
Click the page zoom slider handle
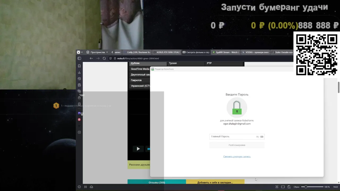[x=306, y=187]
